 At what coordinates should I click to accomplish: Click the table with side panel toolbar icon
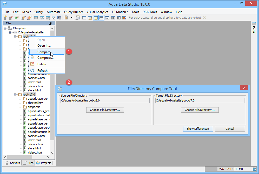coord(90,18)
